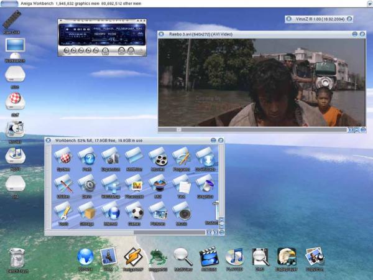The width and height of the screenshot is (373, 280).
Task: Launch EaglePlayer eagle icon in dock
Action: 287,259
